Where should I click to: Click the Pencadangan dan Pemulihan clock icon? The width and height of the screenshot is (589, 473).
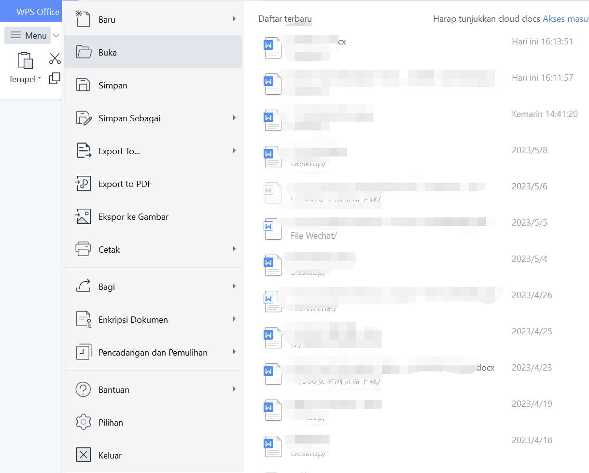pyautogui.click(x=84, y=352)
